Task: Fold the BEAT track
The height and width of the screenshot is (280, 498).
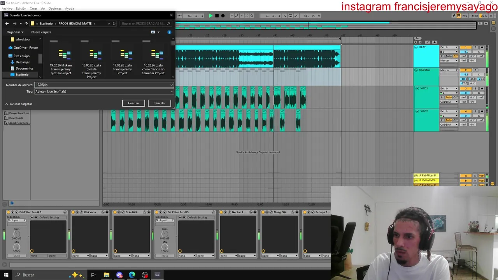Action: point(416,47)
